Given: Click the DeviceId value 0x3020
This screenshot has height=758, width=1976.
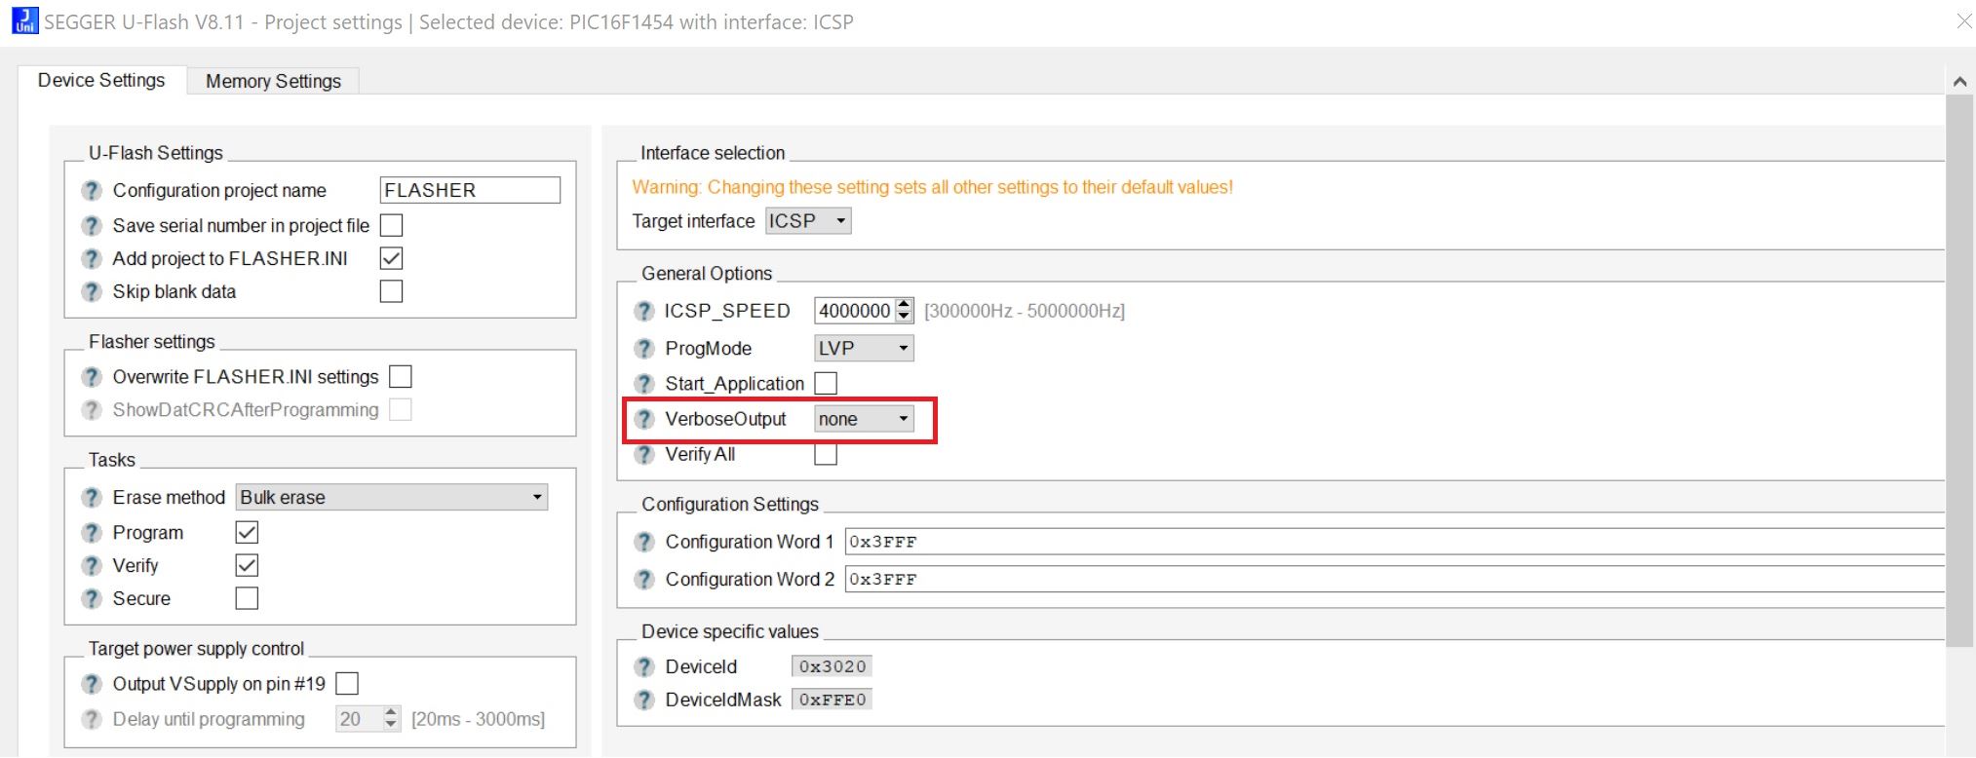Looking at the screenshot, I should click(x=832, y=666).
